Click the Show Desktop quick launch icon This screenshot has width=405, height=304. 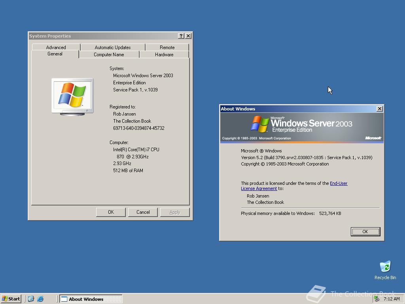point(31,299)
